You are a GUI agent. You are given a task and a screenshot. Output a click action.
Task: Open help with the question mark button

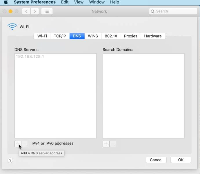[x=10, y=160]
